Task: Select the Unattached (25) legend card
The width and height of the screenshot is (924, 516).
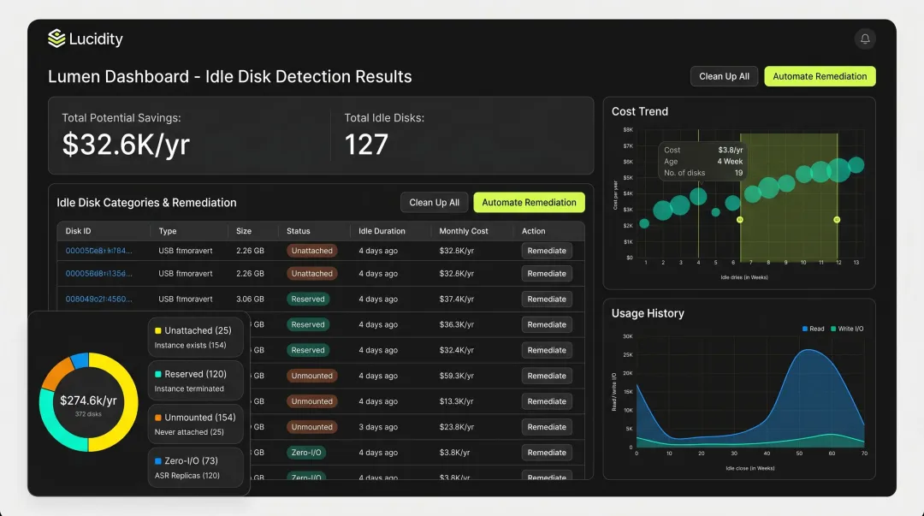Action: point(196,337)
